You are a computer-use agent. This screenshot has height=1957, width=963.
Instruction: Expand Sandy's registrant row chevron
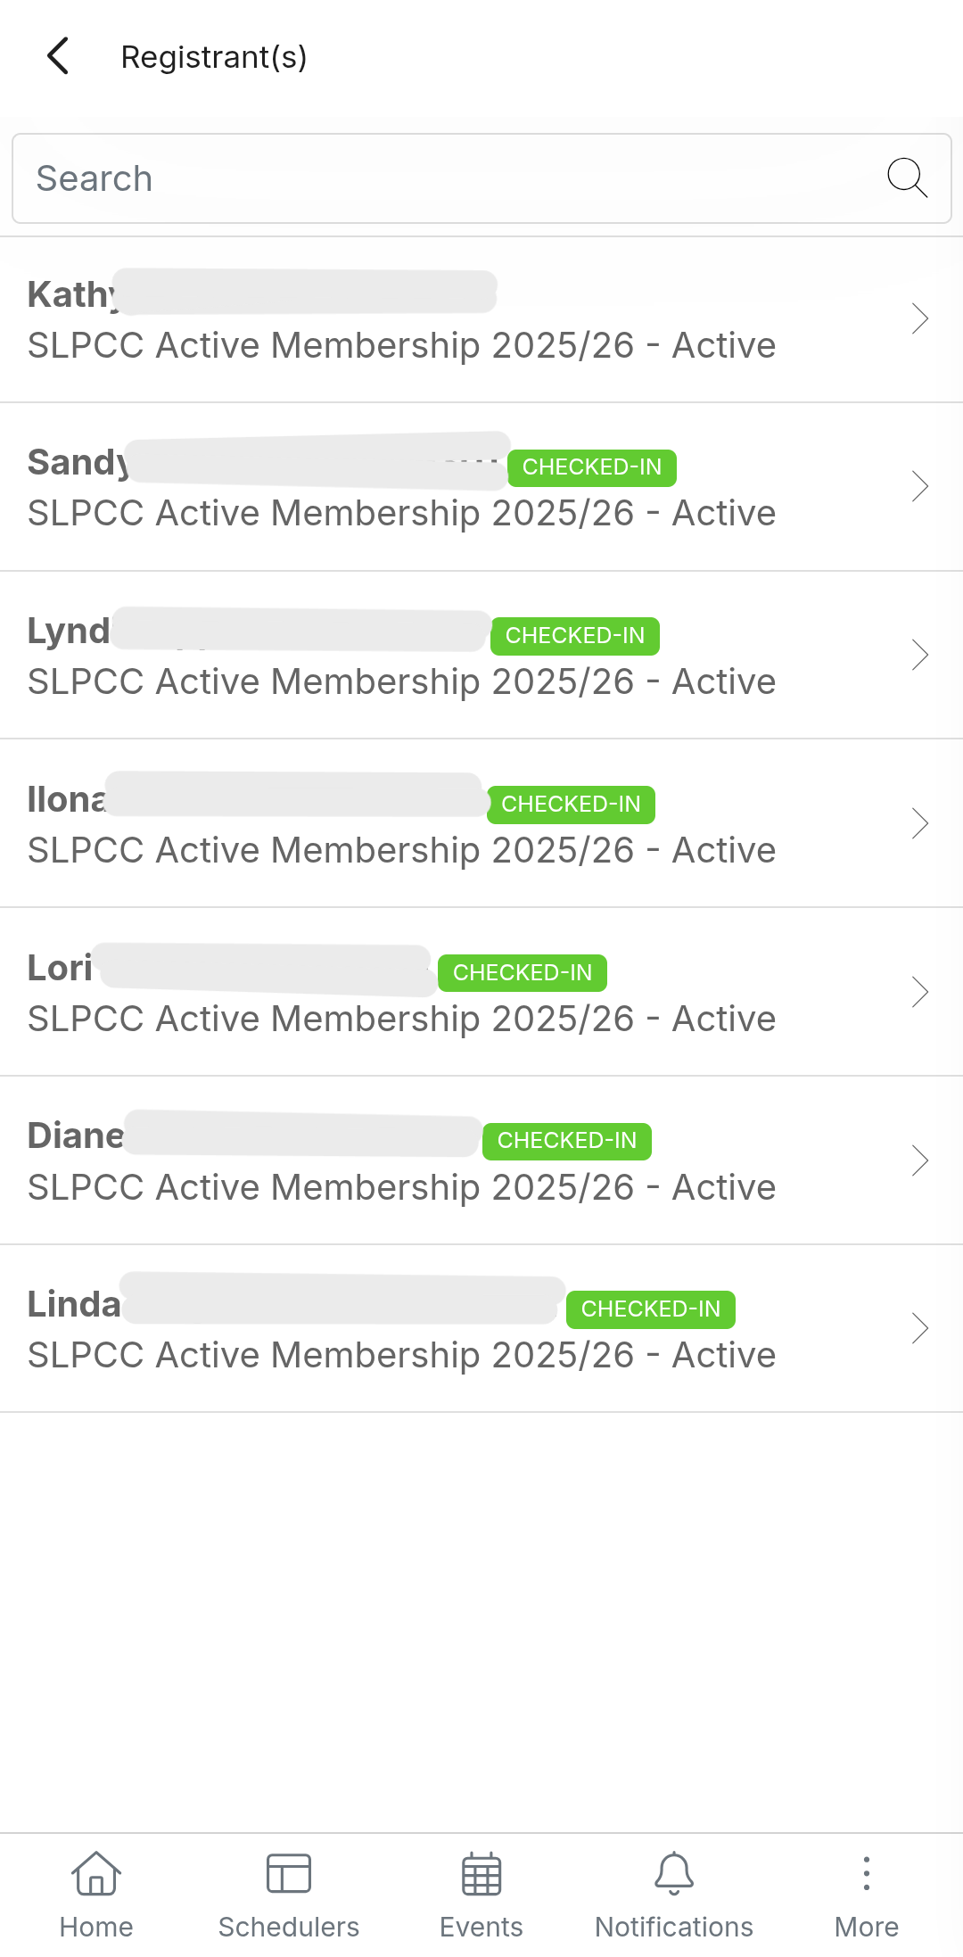click(920, 486)
